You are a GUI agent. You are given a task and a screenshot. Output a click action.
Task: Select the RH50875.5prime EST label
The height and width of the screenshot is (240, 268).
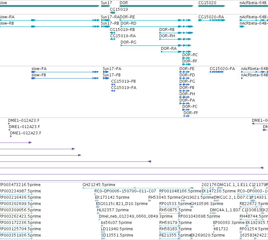click(175, 210)
